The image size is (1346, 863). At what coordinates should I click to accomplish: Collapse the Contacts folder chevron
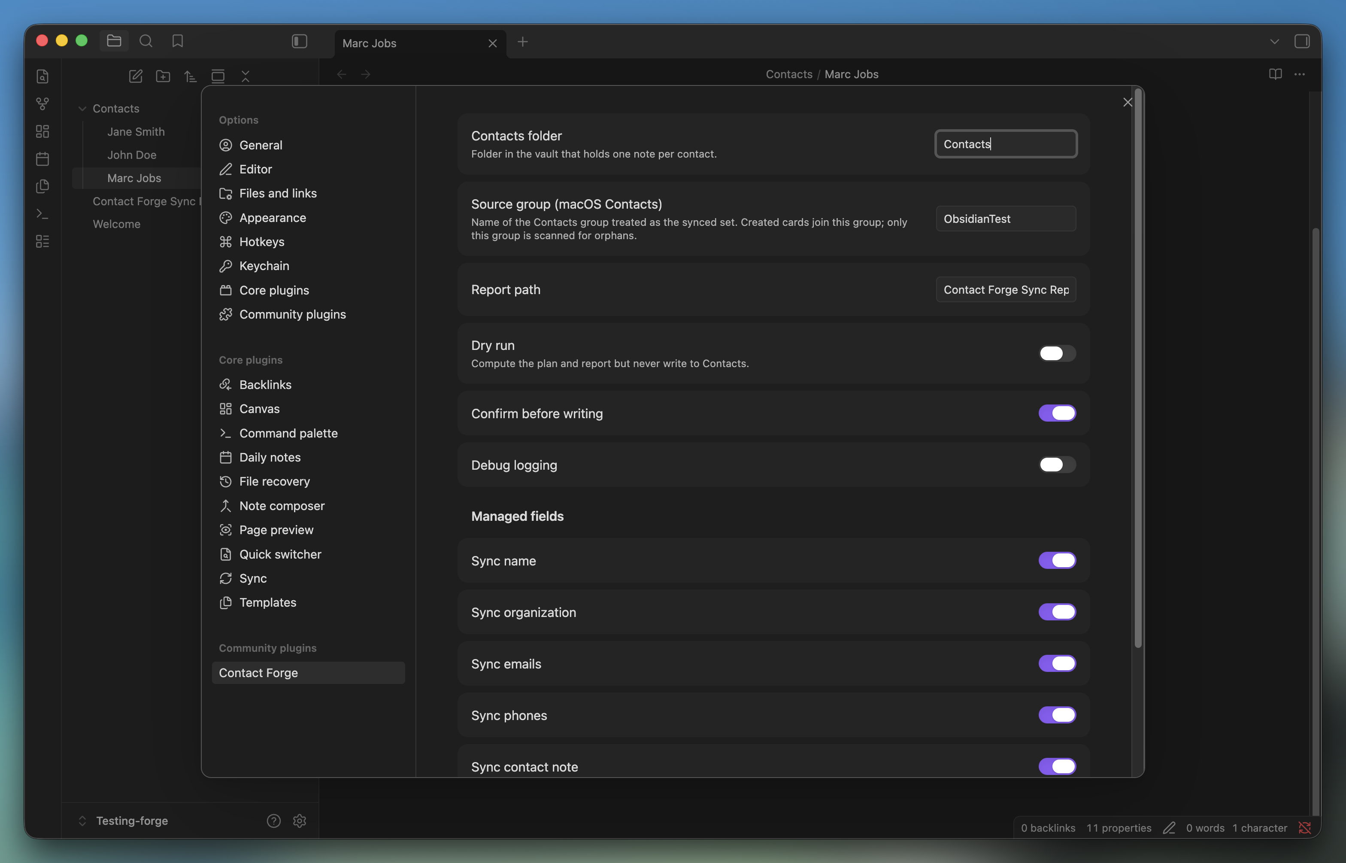coord(82,109)
